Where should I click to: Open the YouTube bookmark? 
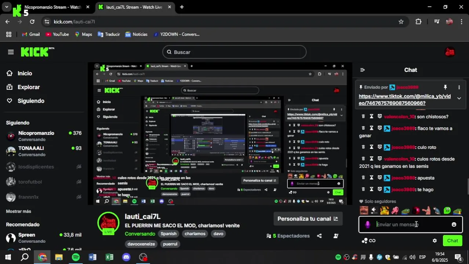57,34
